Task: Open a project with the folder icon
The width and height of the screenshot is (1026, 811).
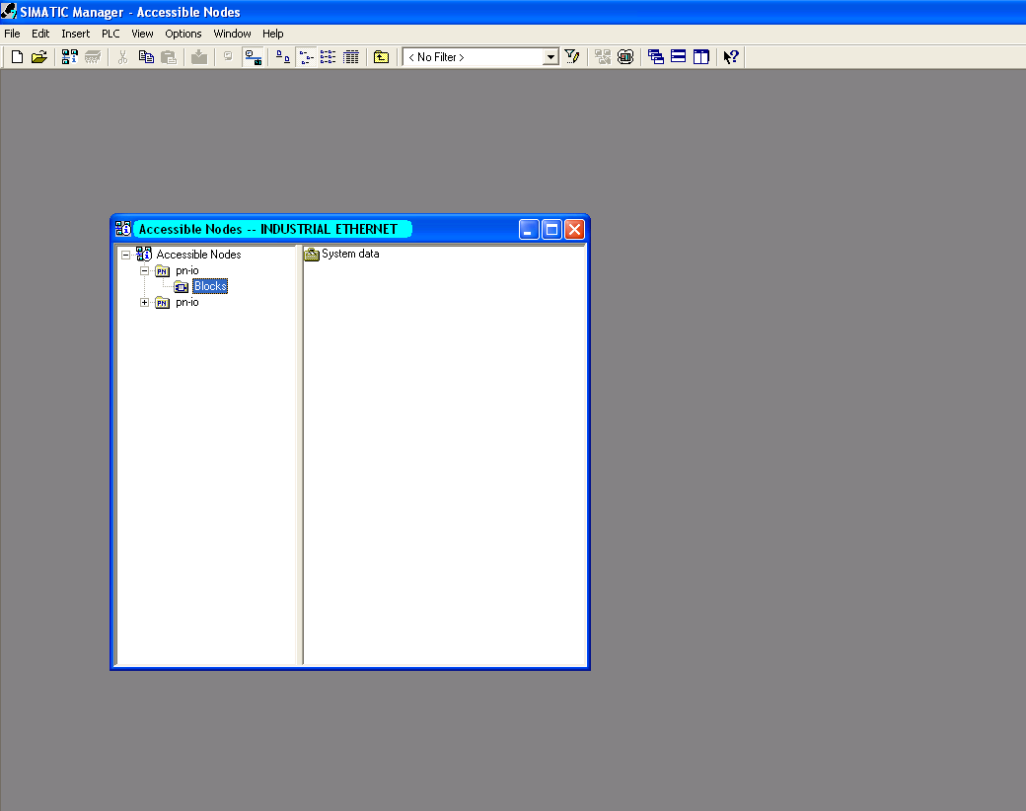Action: (x=39, y=57)
